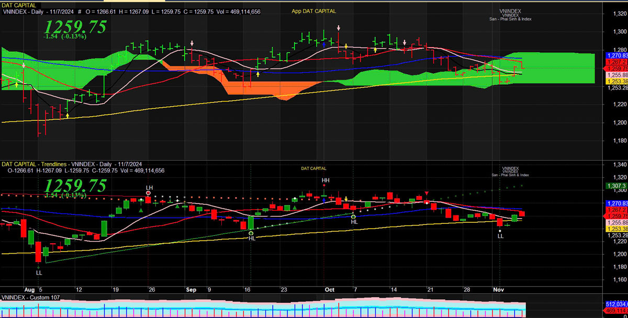628x318 pixels.
Task: Click the Sep label on the date axis
Action: 191,289
